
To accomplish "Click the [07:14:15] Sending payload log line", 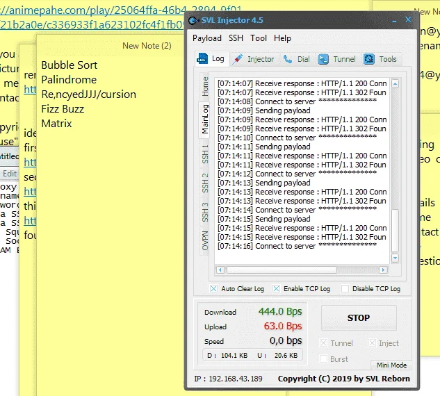I will tap(264, 219).
